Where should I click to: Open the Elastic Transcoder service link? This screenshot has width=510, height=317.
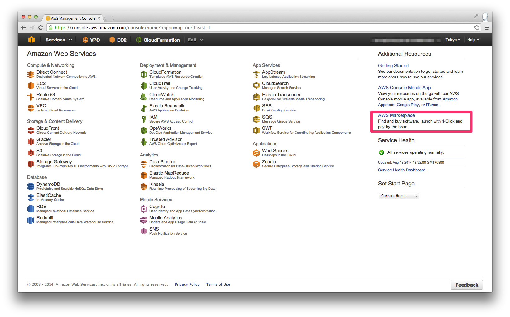pyautogui.click(x=281, y=95)
